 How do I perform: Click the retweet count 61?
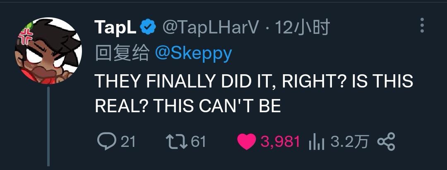[x=198, y=141]
